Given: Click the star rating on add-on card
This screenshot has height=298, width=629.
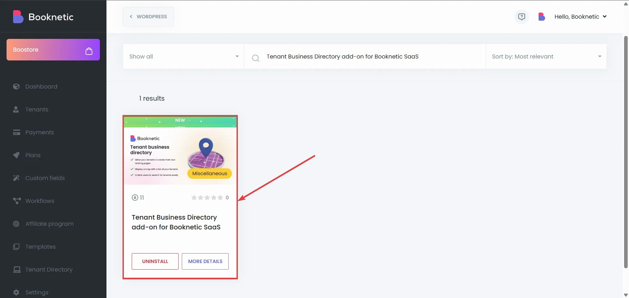Looking at the screenshot, I should click(x=207, y=197).
